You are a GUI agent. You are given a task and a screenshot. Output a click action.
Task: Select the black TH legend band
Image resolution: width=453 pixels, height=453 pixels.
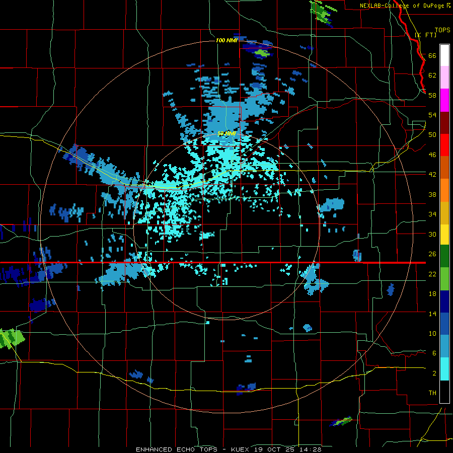pyautogui.click(x=444, y=392)
